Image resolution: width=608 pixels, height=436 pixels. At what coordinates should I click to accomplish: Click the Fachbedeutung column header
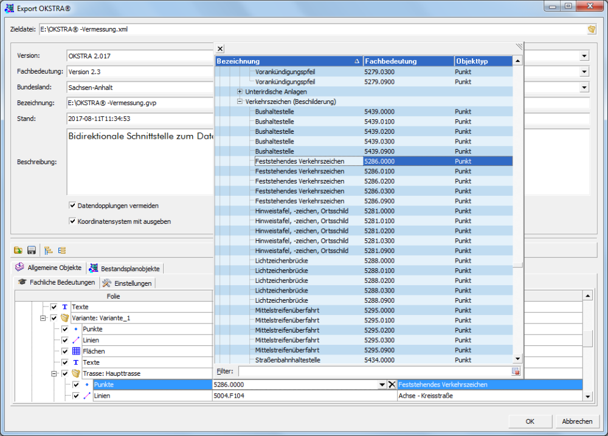409,61
